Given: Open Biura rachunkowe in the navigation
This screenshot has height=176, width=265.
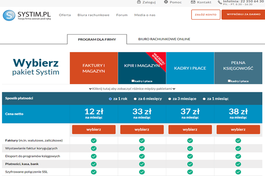Looking at the screenshot, I should point(93,15).
